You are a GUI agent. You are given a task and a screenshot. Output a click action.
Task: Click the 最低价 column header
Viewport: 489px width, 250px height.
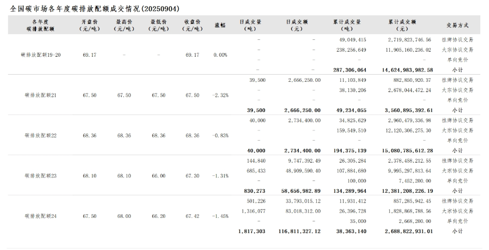(x=158, y=26)
